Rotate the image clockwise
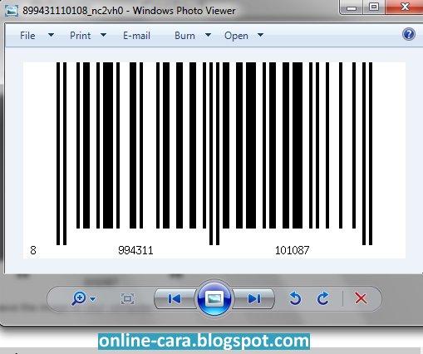Viewport: 423px width, 354px height. (x=323, y=298)
